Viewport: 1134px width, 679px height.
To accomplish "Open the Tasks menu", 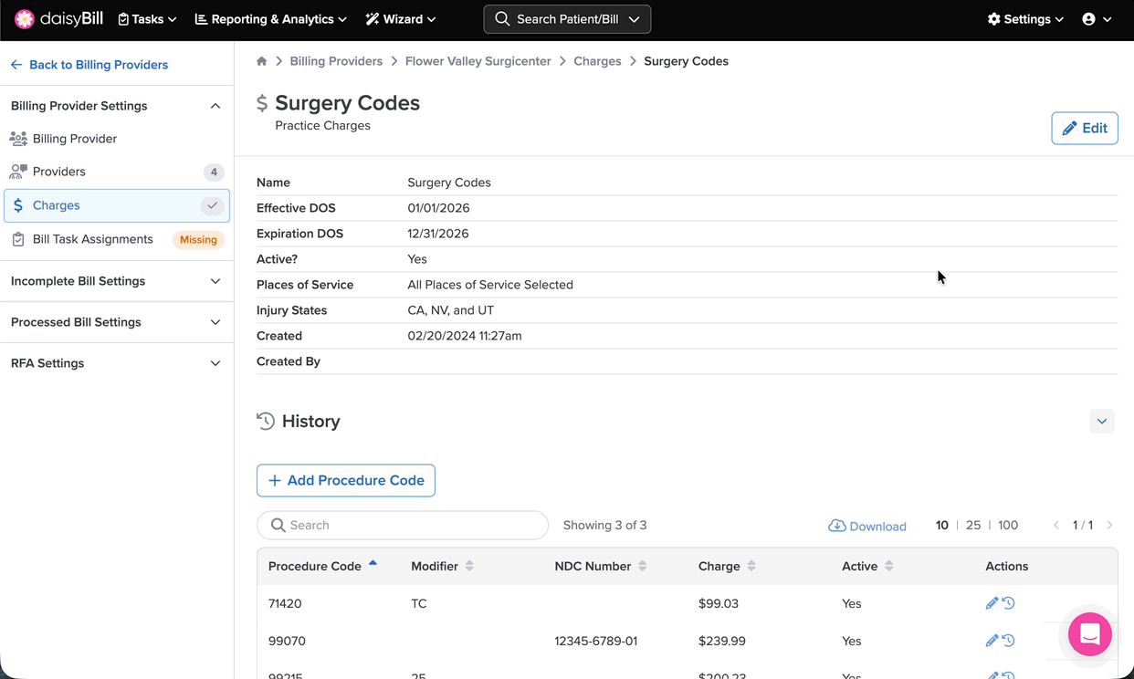I will [147, 19].
